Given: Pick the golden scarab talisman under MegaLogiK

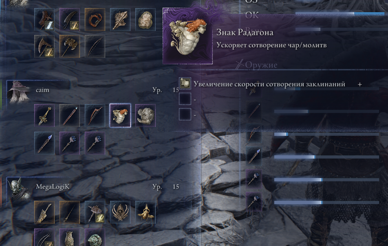Looking at the screenshot, I should 145,212.
